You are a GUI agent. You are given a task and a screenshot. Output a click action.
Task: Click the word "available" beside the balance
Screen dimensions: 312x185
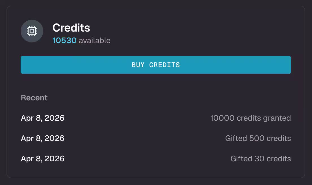[x=94, y=41]
